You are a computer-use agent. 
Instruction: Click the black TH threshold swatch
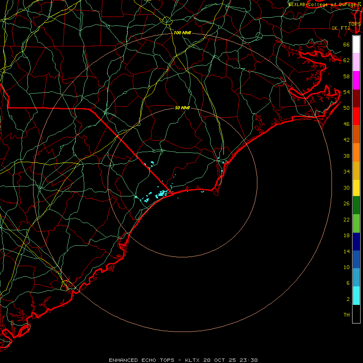[356, 314]
